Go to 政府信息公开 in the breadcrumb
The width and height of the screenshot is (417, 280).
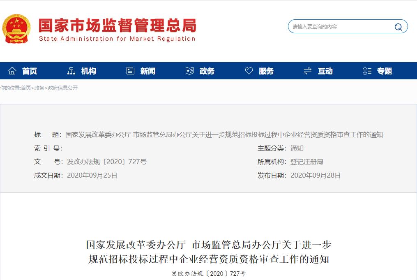63,88
